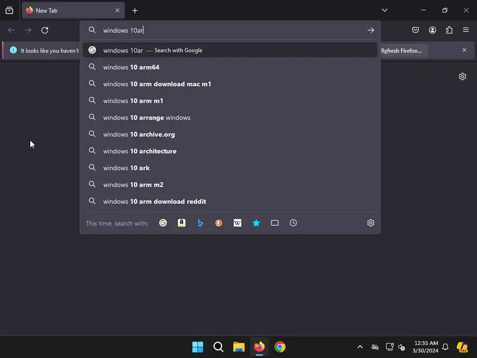Search this time with Amazon
Screen dimensions: 477x358
(182, 223)
